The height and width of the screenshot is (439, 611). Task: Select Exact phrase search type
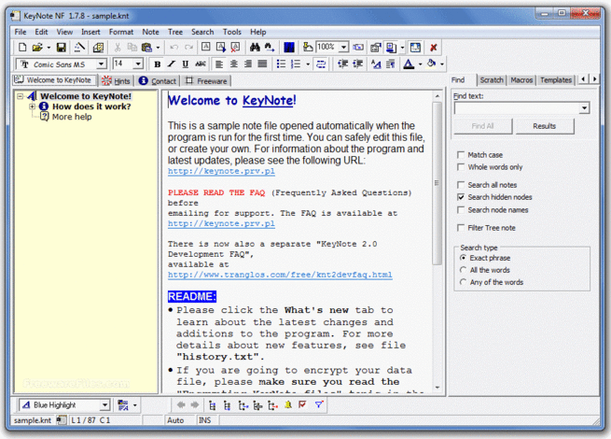tap(463, 258)
